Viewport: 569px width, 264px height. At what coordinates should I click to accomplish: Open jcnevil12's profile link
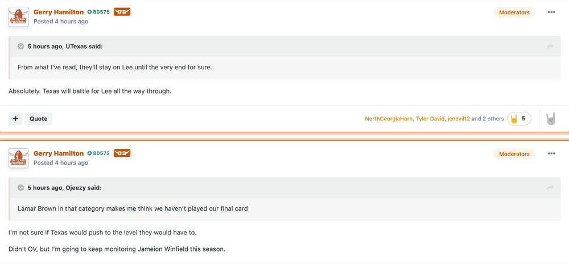point(458,119)
